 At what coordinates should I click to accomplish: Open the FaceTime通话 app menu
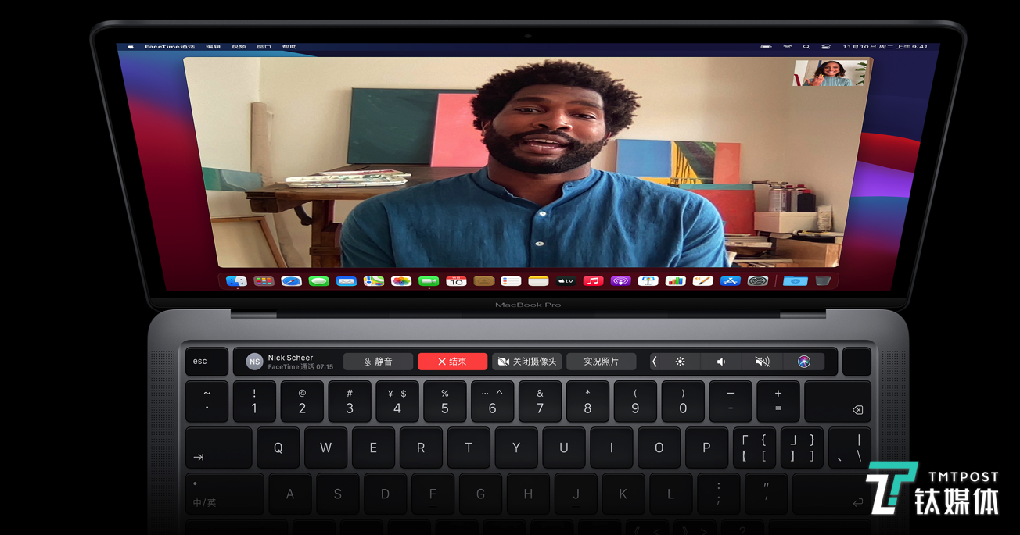[x=169, y=47]
